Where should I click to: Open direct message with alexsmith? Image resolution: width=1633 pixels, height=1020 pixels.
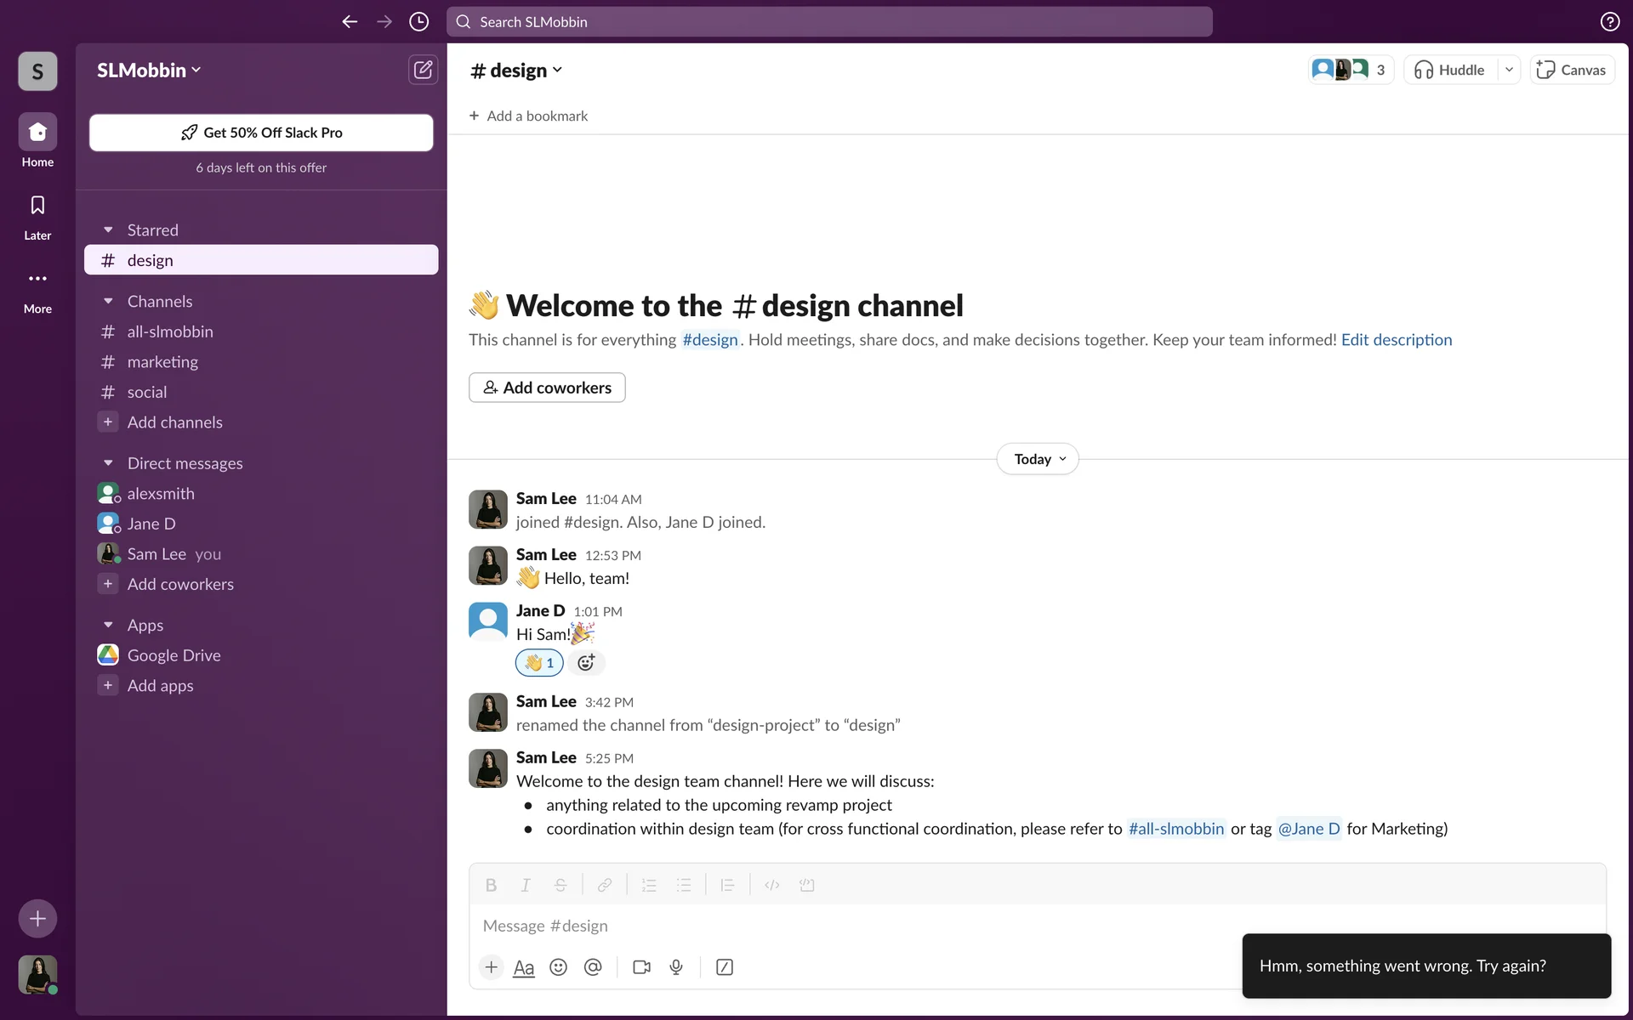coord(161,494)
